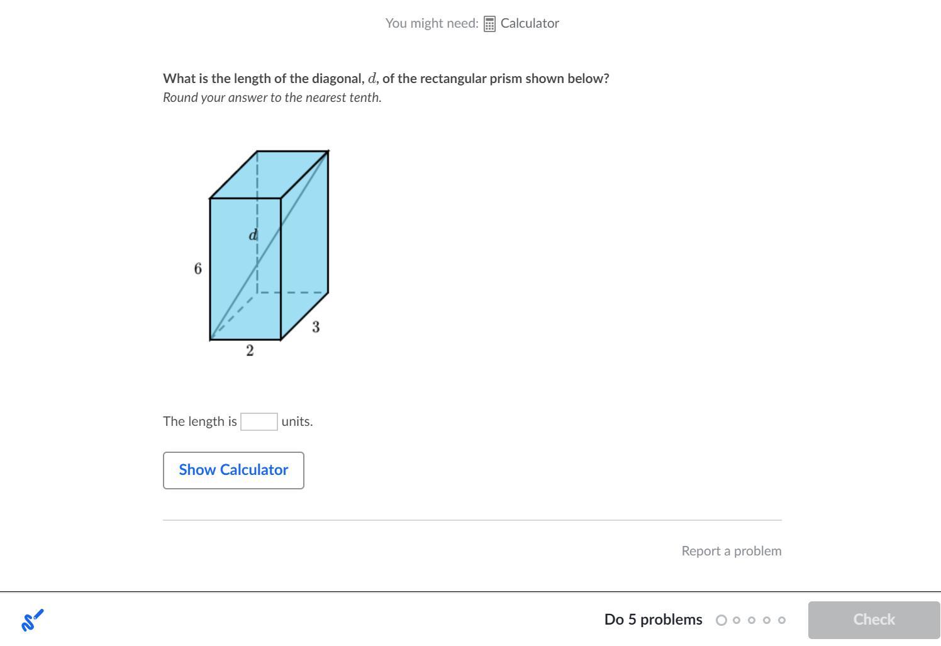Open the scratchpad pencil tool
941x646 pixels.
32,620
